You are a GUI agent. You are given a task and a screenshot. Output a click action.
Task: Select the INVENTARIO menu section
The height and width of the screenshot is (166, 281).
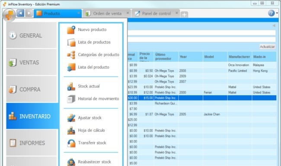click(32, 116)
